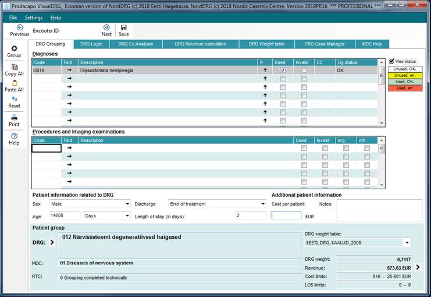Screen dimensions: 431x297
Task: Click the Next encounter arrow icon
Action: click(x=106, y=27)
